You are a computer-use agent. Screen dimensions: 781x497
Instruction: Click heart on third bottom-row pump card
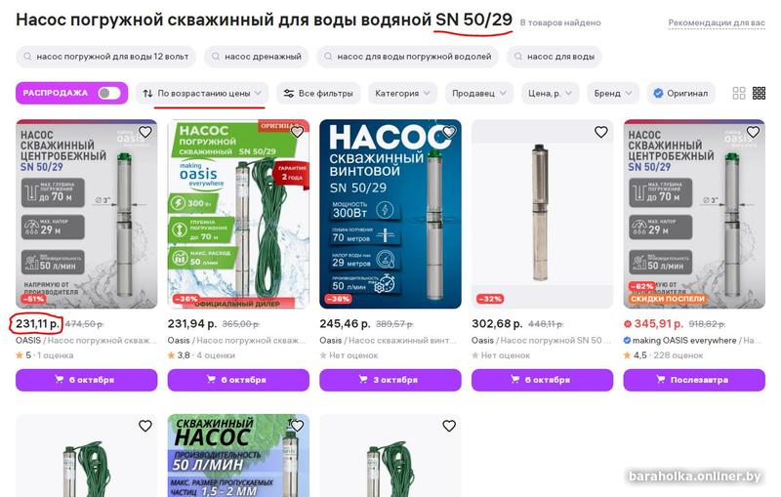449,426
